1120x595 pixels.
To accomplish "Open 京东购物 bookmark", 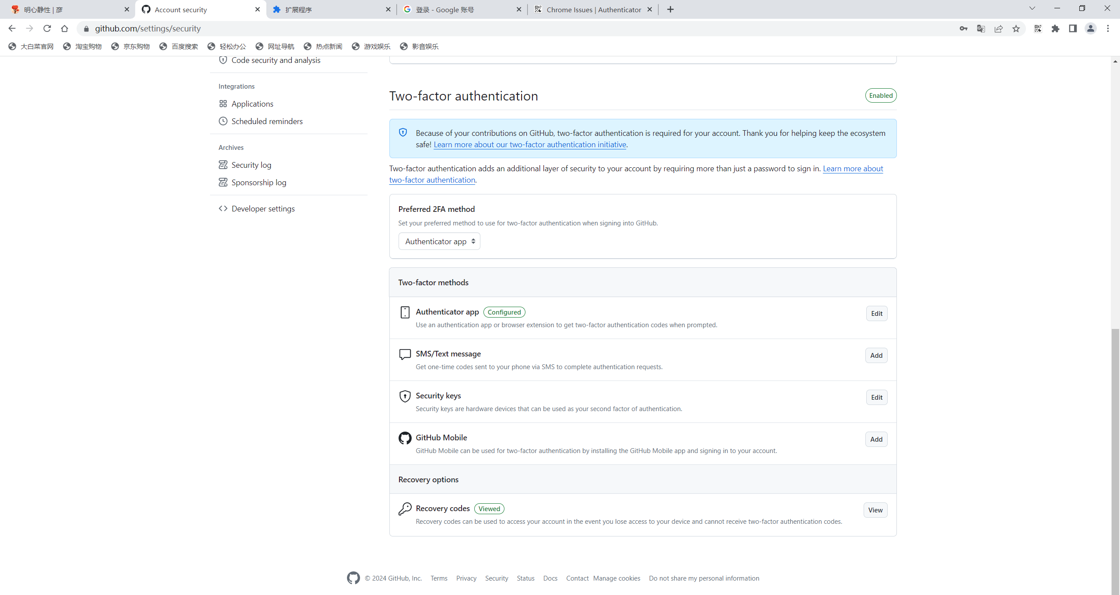I will coord(131,46).
